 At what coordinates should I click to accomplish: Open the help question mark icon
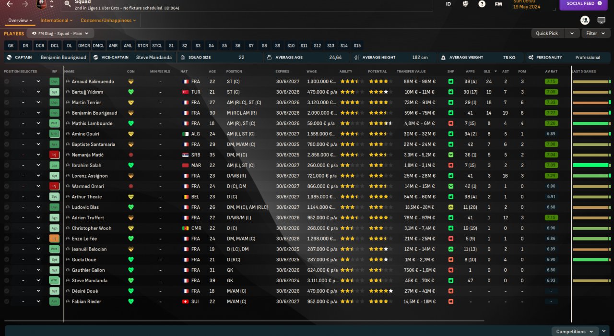coord(482,4)
